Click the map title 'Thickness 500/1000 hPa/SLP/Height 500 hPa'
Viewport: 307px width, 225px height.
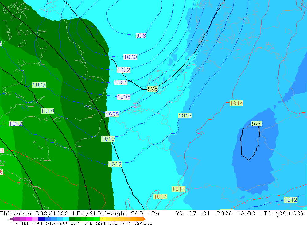80,213
